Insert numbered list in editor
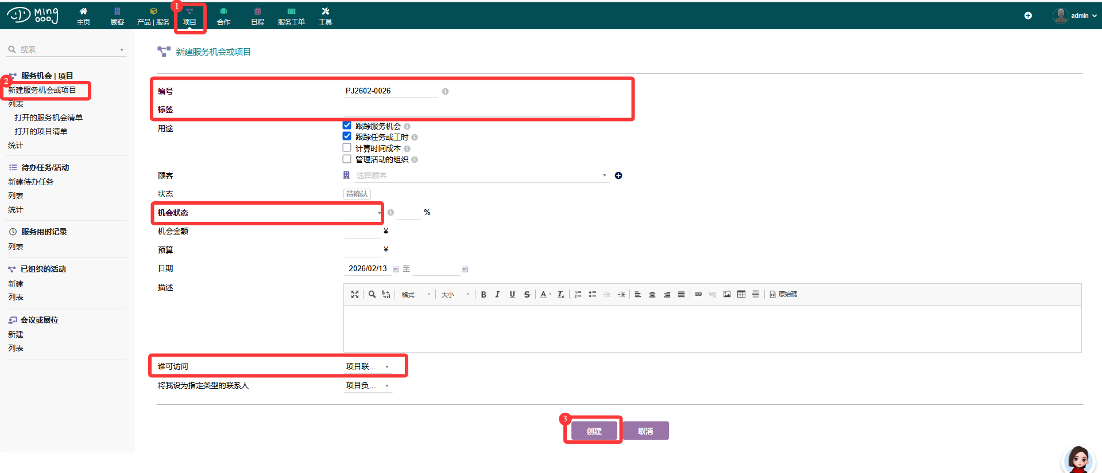 click(x=578, y=295)
